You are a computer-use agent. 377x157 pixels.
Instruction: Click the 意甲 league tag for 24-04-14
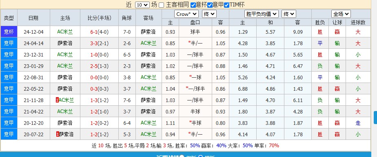pos(9,43)
